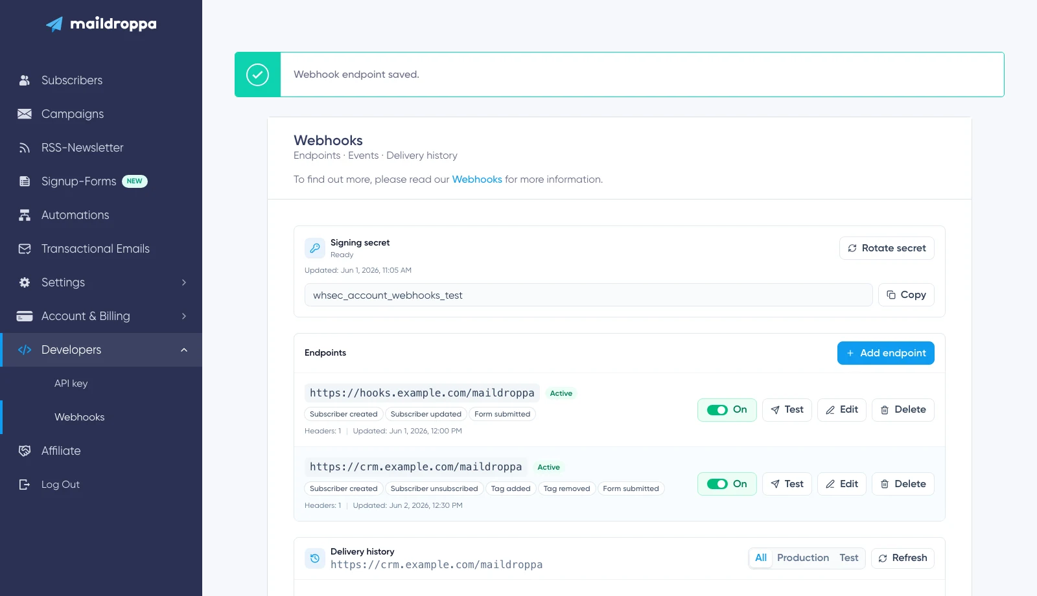This screenshot has width=1037, height=596.
Task: Delete the crm.example.com endpoint
Action: [903, 484]
